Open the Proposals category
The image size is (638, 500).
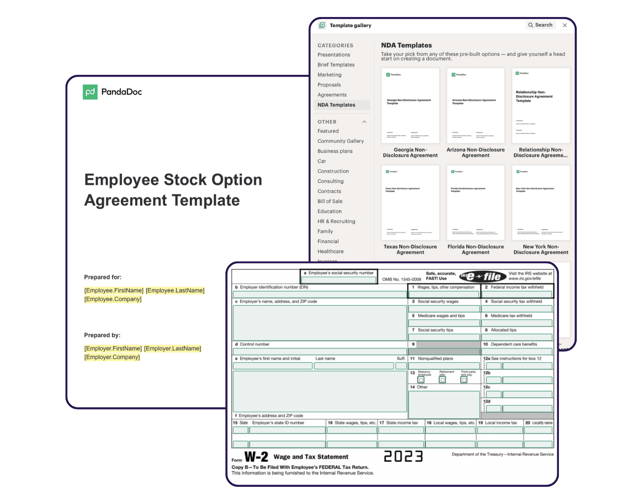(x=329, y=85)
